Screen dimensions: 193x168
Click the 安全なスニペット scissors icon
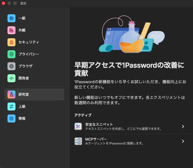click(x=78, y=126)
